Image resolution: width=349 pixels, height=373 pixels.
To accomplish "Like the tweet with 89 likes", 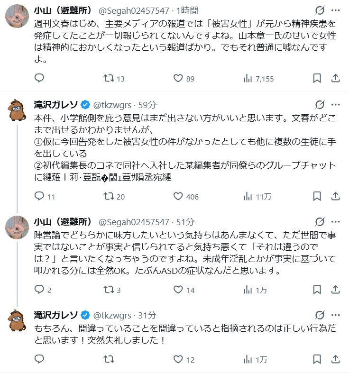I will (x=178, y=79).
